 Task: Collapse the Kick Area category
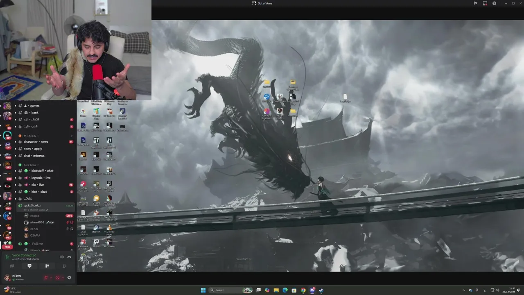(x=28, y=165)
